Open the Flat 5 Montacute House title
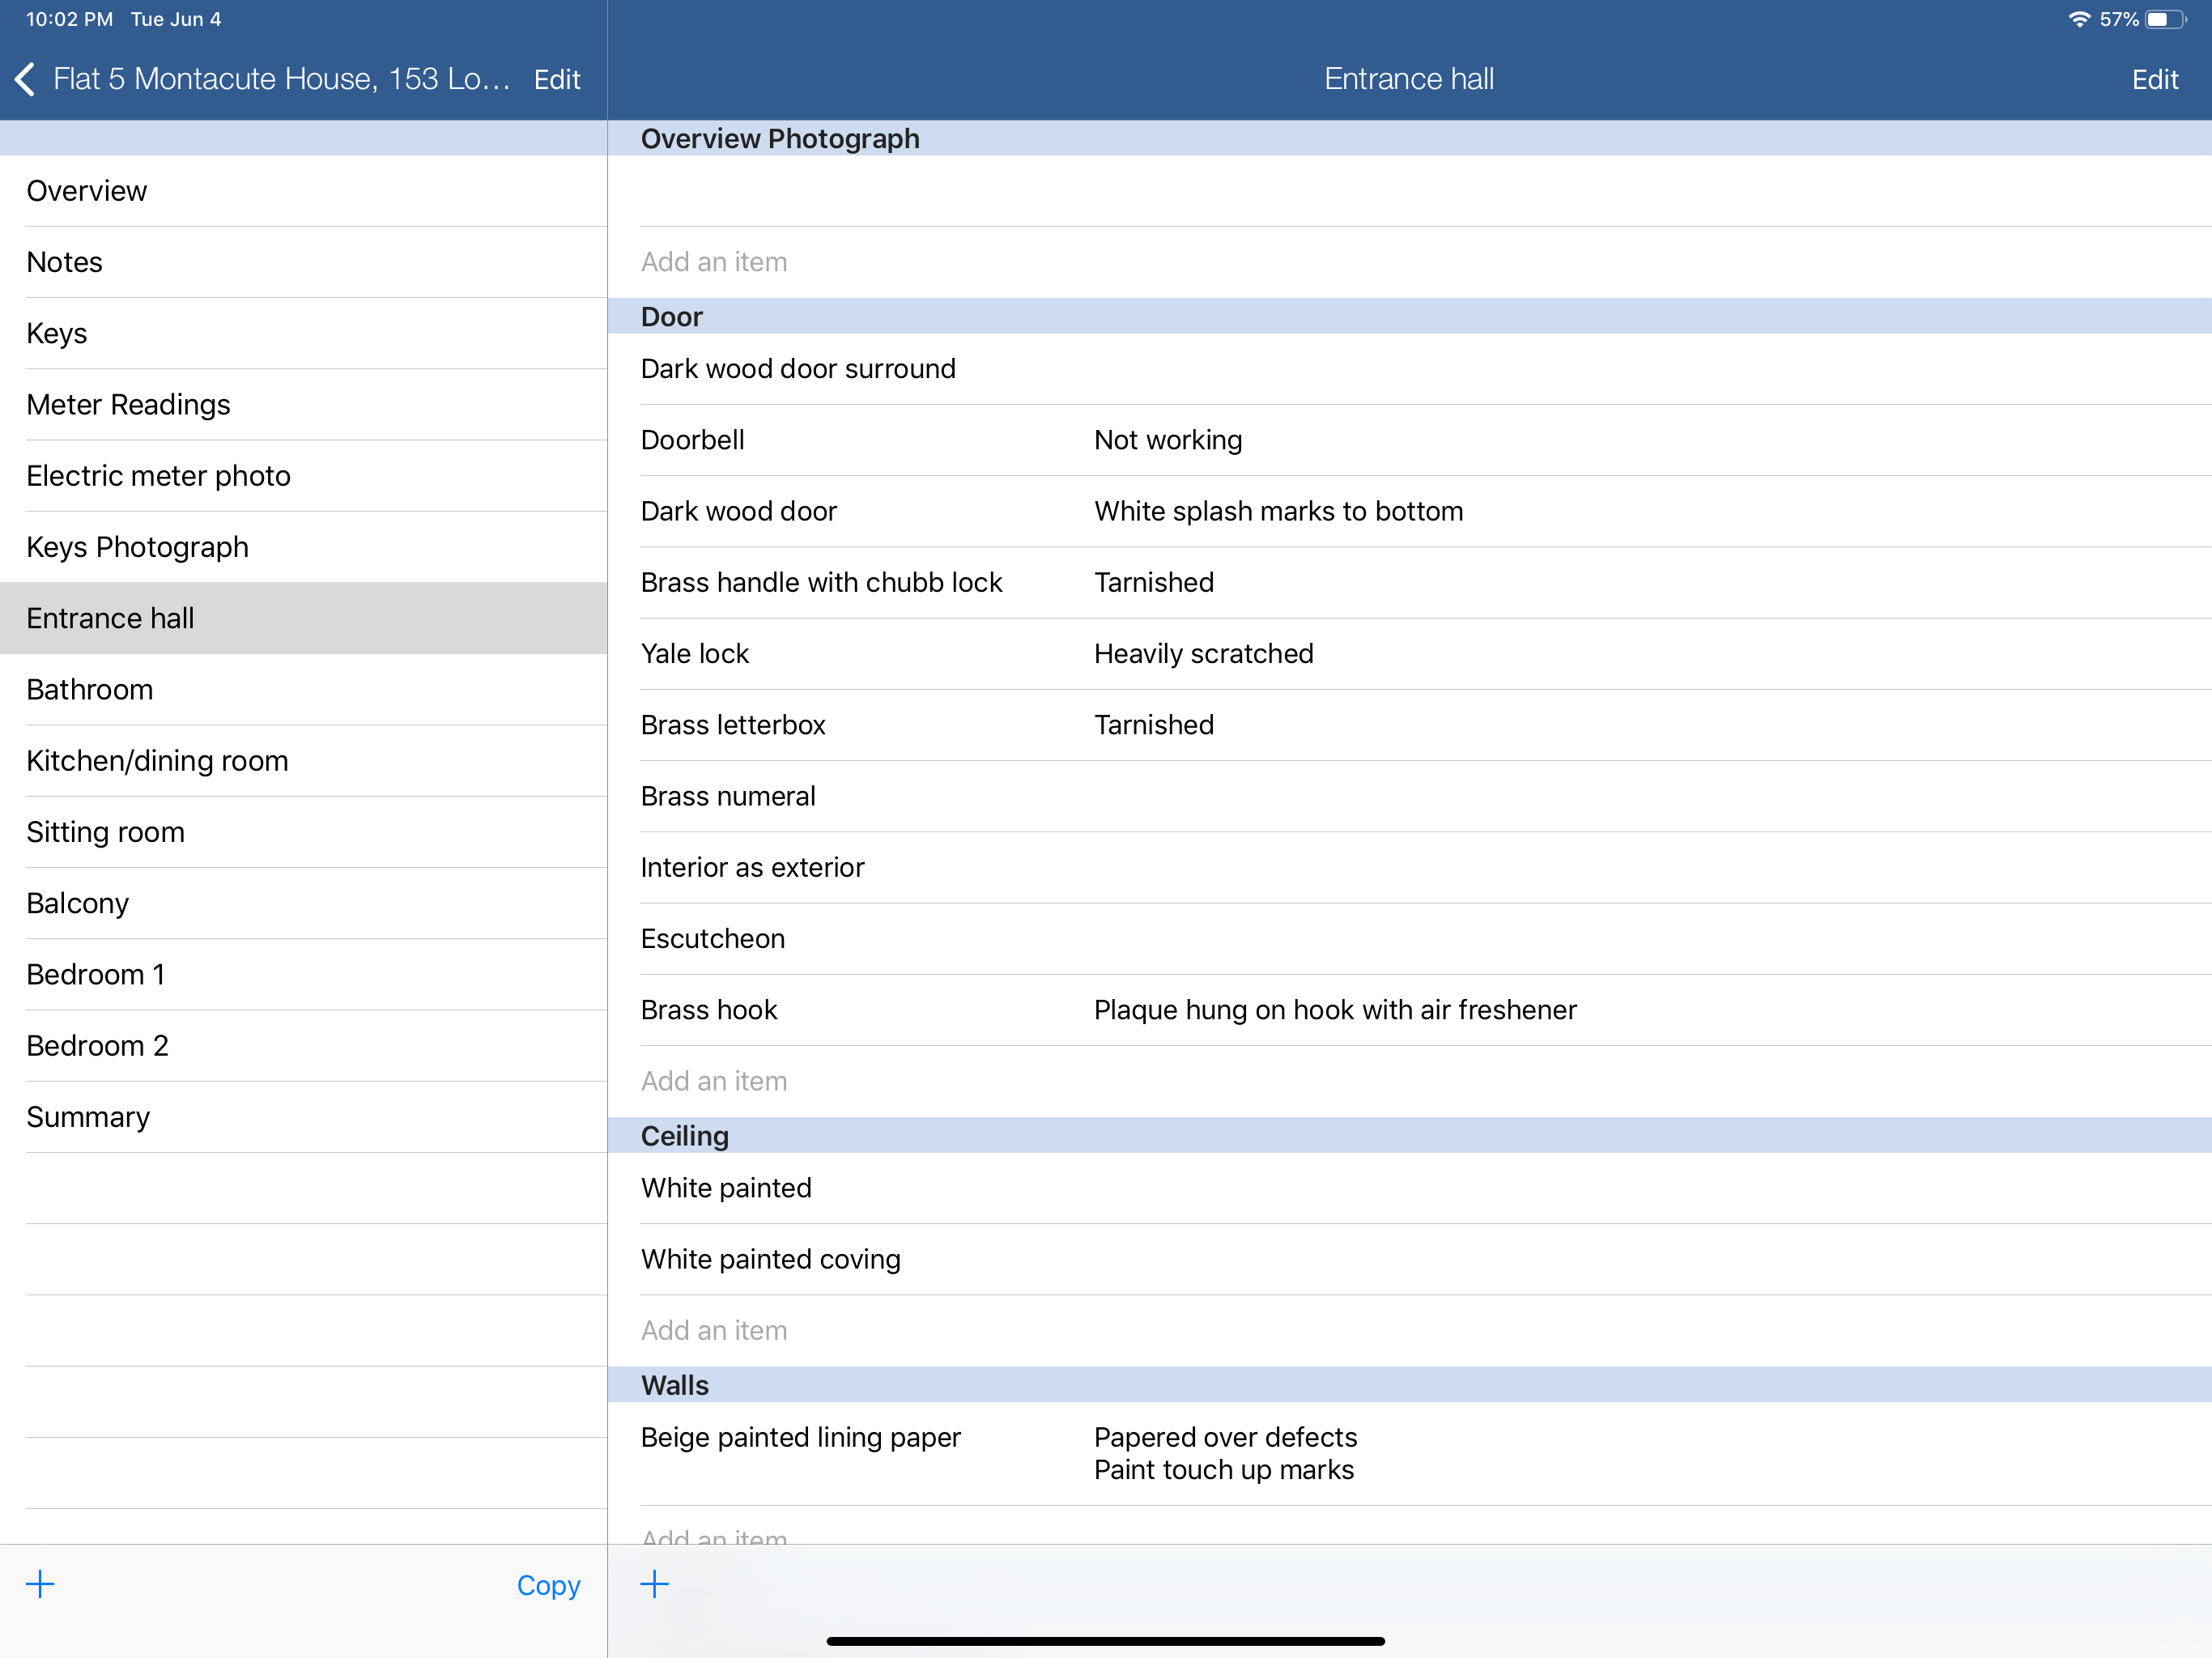Screen dimensions: 2212x1658 pyautogui.click(x=281, y=79)
